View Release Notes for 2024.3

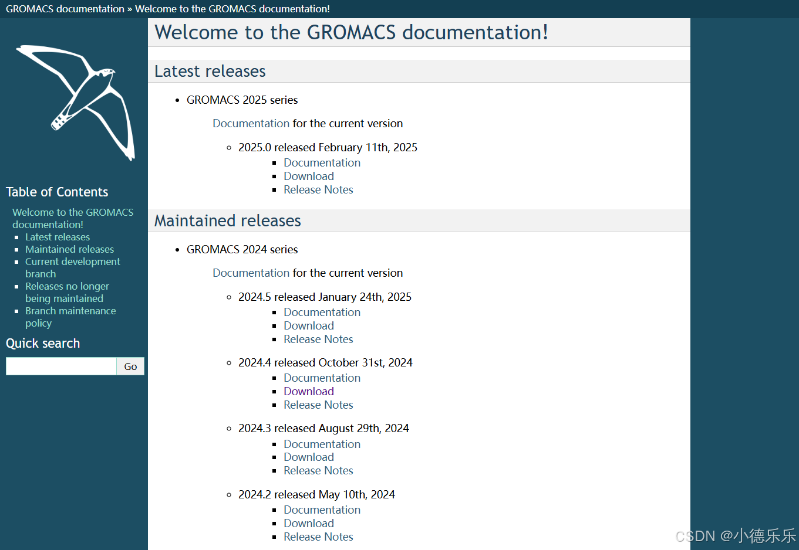(x=318, y=470)
